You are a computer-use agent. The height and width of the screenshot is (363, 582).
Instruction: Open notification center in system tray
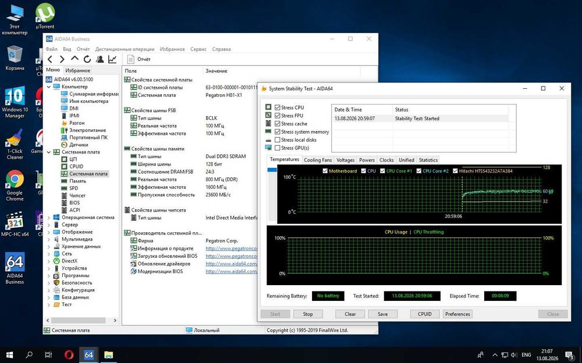pyautogui.click(x=570, y=355)
